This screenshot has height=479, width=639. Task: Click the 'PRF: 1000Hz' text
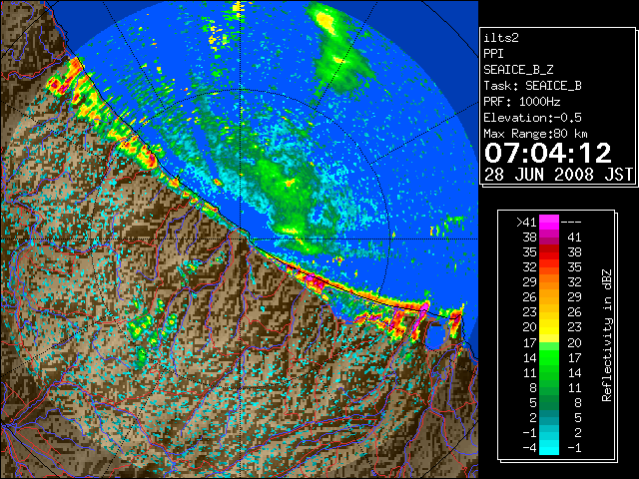pyautogui.click(x=522, y=102)
